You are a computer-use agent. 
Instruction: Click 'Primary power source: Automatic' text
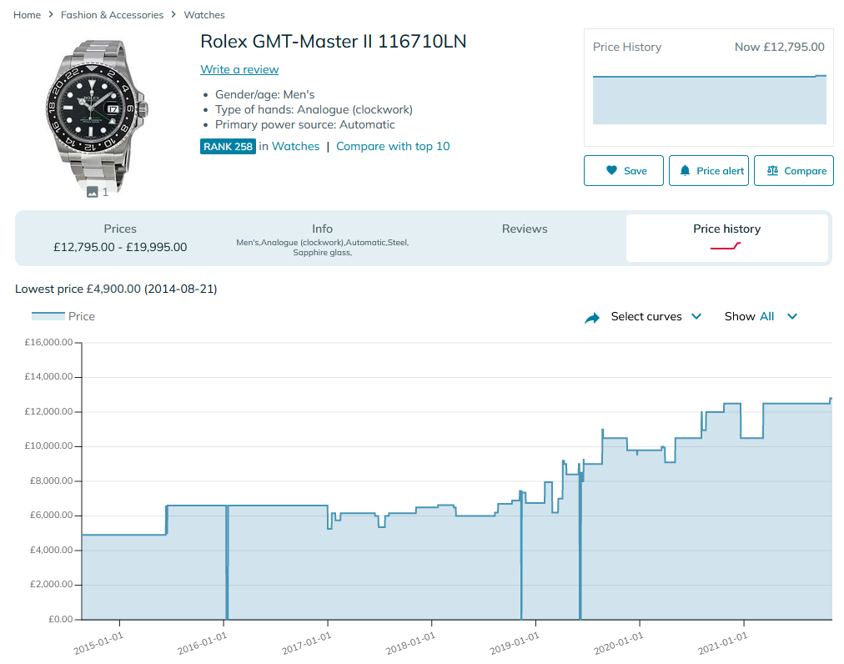point(304,125)
